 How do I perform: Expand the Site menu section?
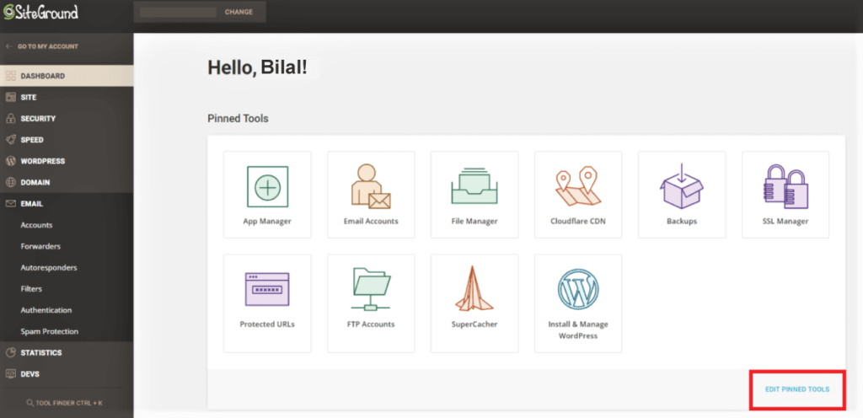(x=67, y=98)
